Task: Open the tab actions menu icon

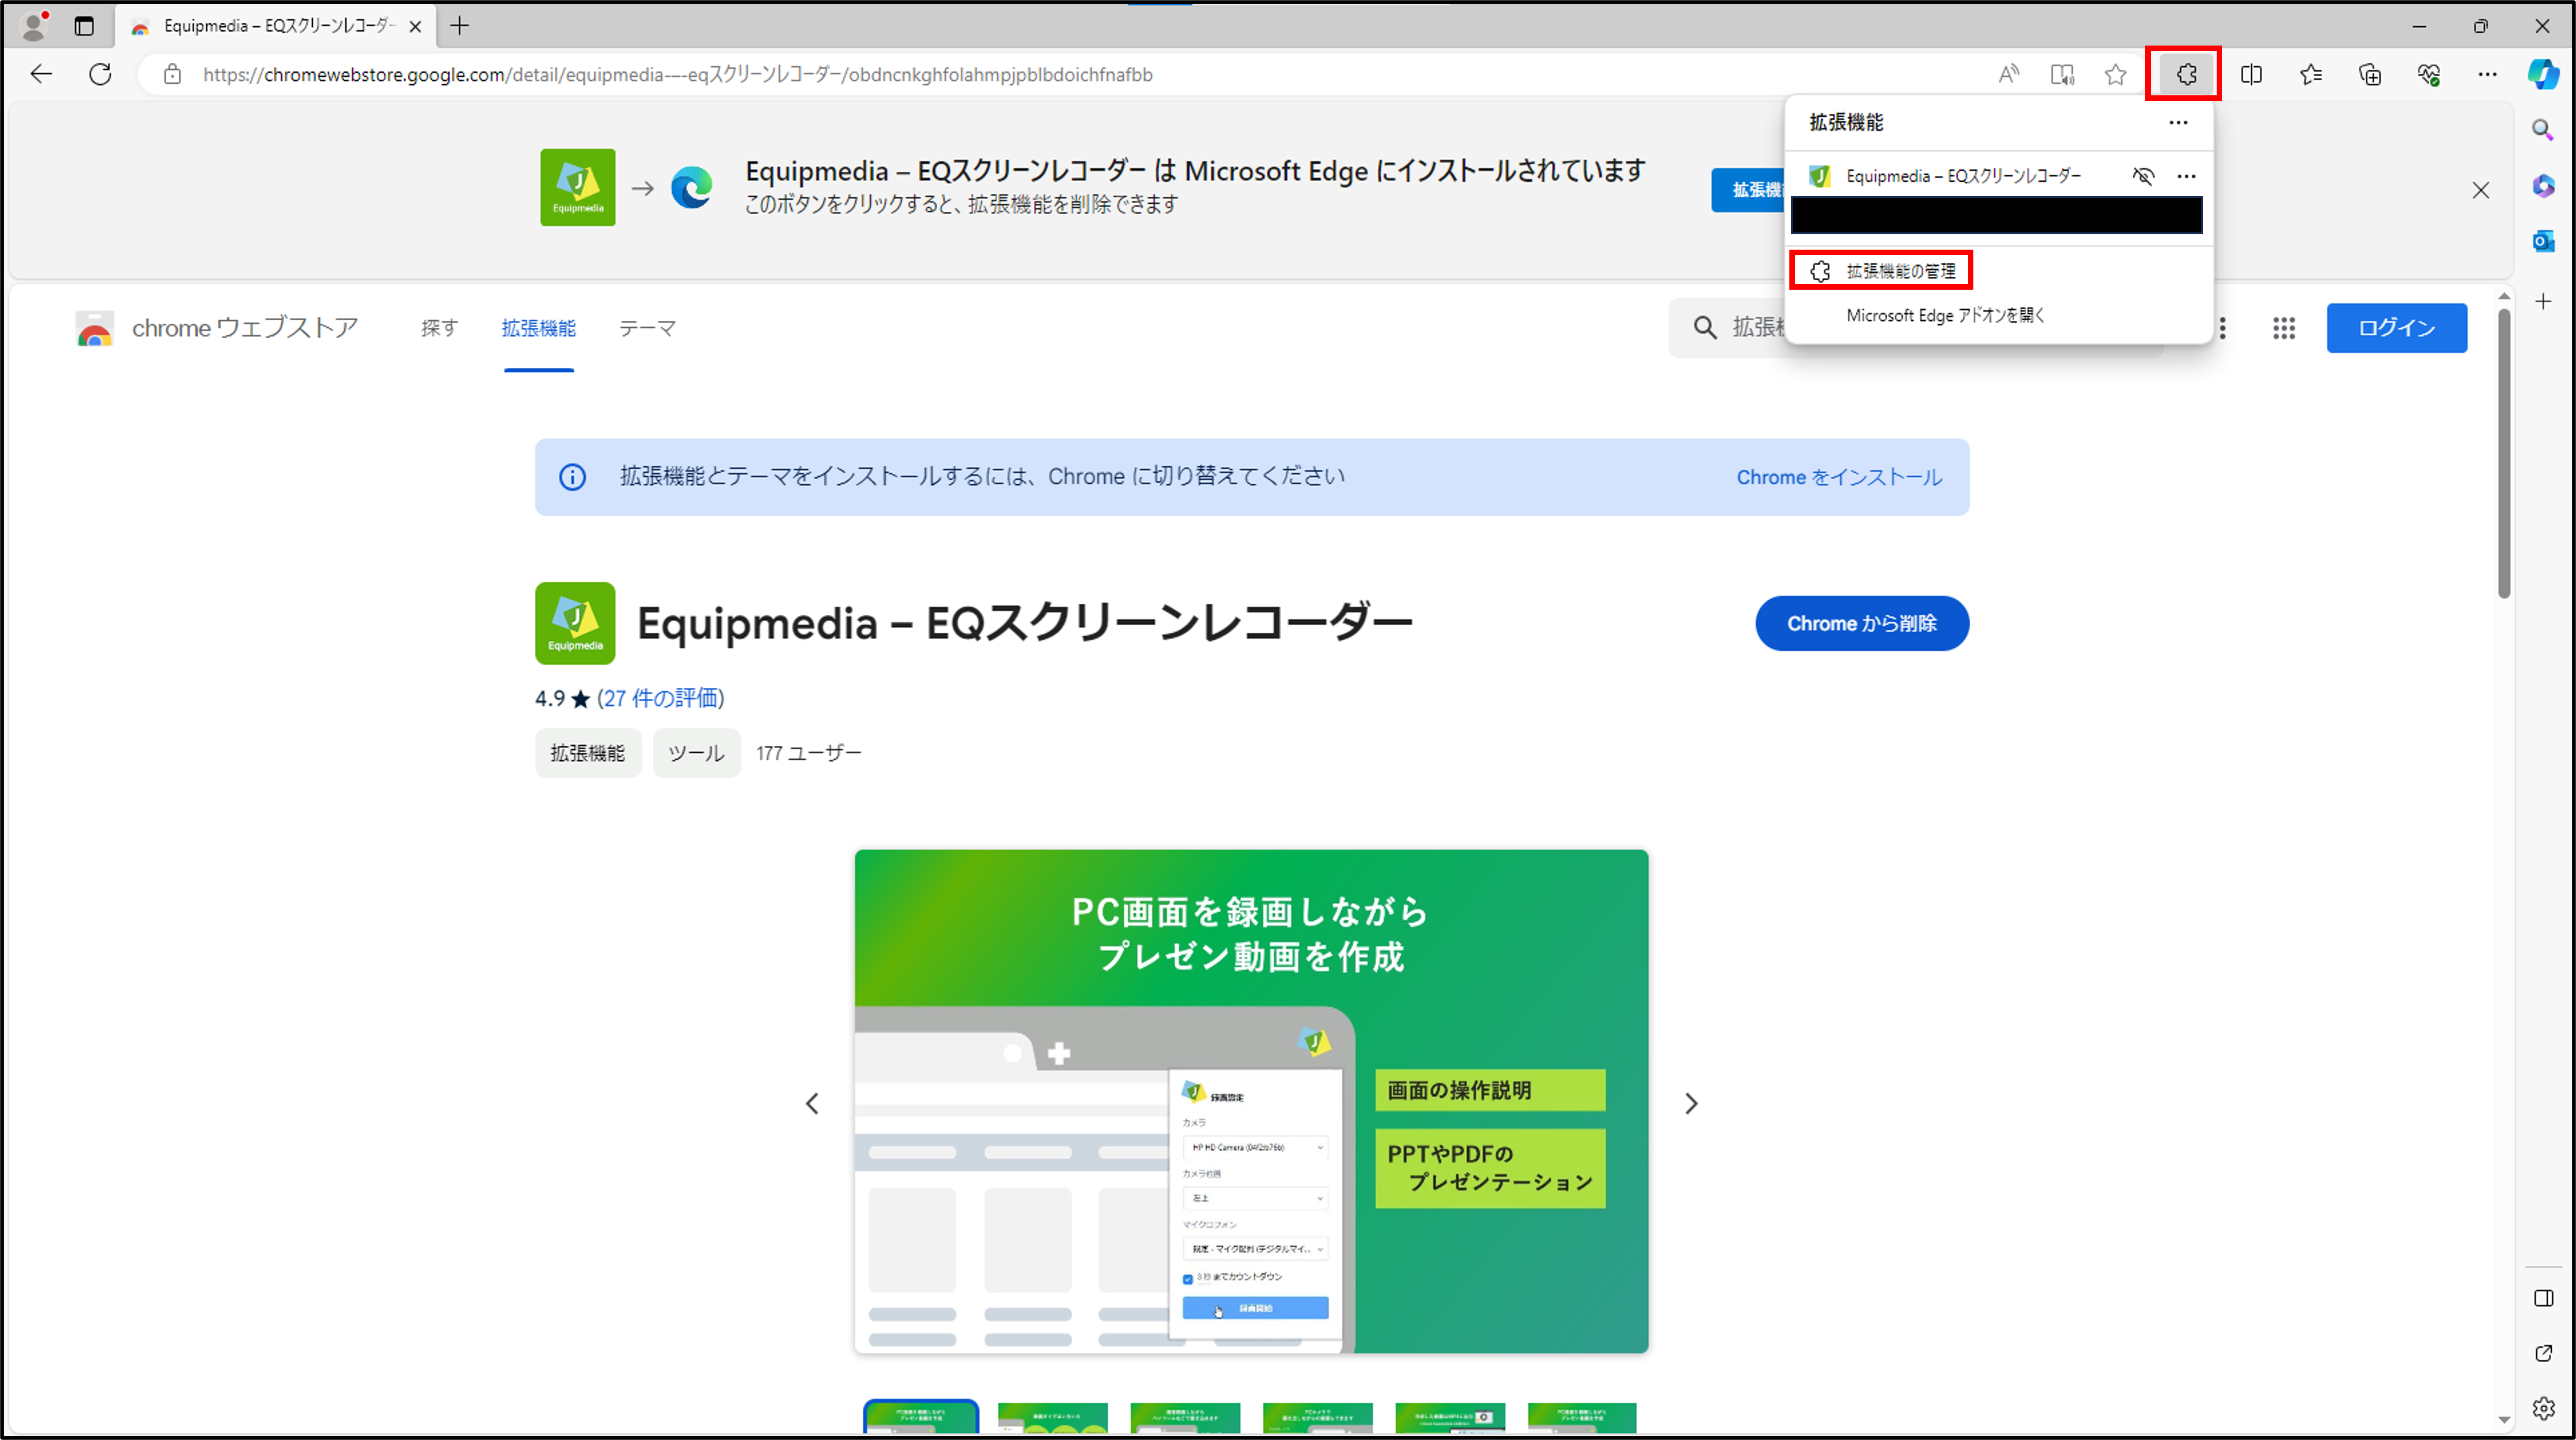Action: coord(84,26)
